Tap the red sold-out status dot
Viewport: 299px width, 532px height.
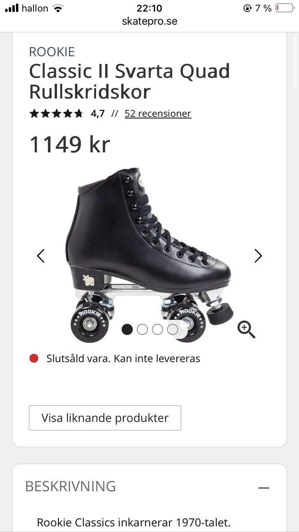pyautogui.click(x=34, y=358)
